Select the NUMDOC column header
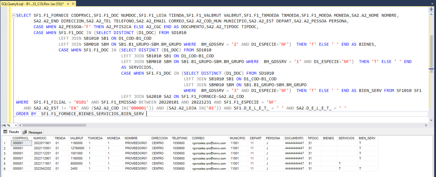The width and height of the screenshot is (436, 177). [x=43, y=138]
